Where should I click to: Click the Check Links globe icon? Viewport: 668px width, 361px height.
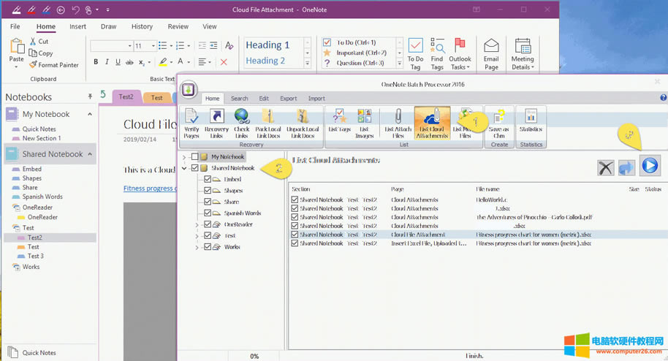tap(241, 123)
